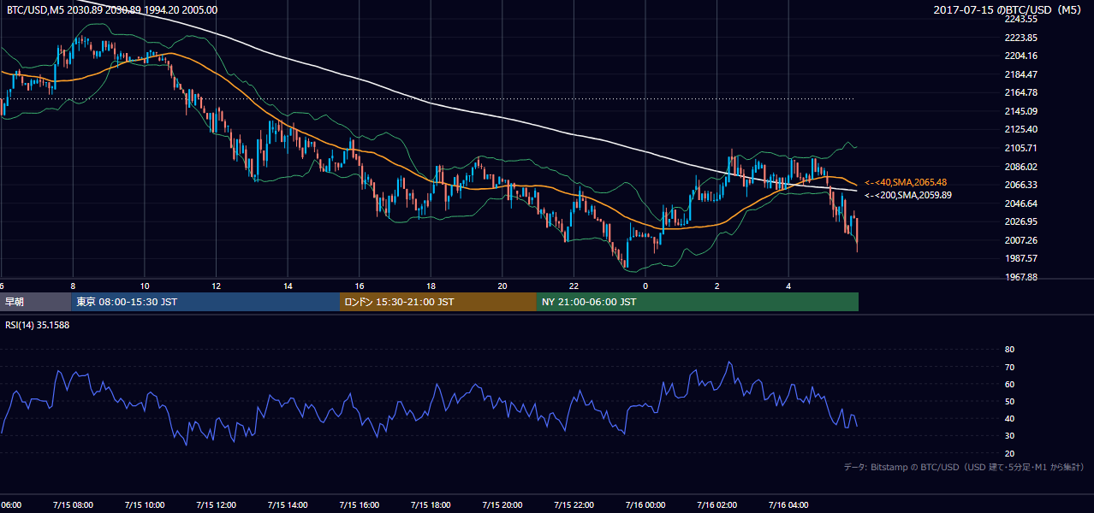Viewport: 1094px width, 513px height.
Task: Click the 7/15 18:00 time label
Action: [x=431, y=504]
